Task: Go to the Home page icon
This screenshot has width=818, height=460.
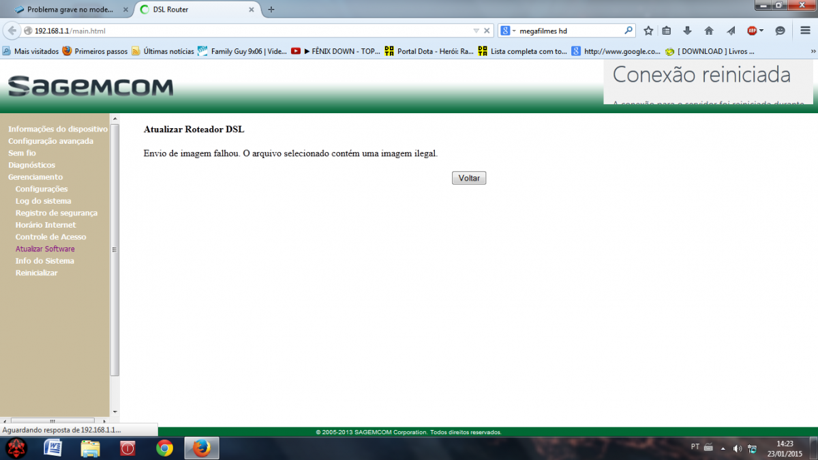Action: (x=709, y=31)
